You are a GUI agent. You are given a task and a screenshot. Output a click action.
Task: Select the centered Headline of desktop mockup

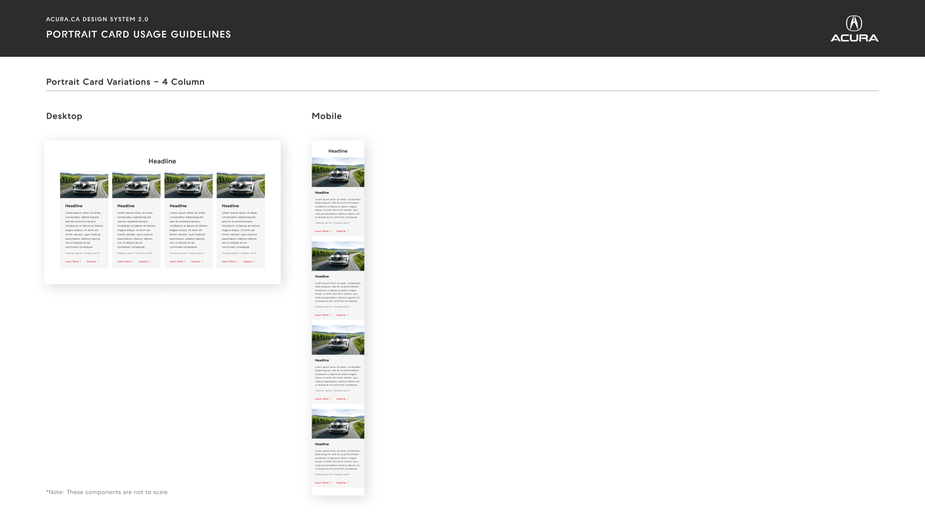(162, 161)
